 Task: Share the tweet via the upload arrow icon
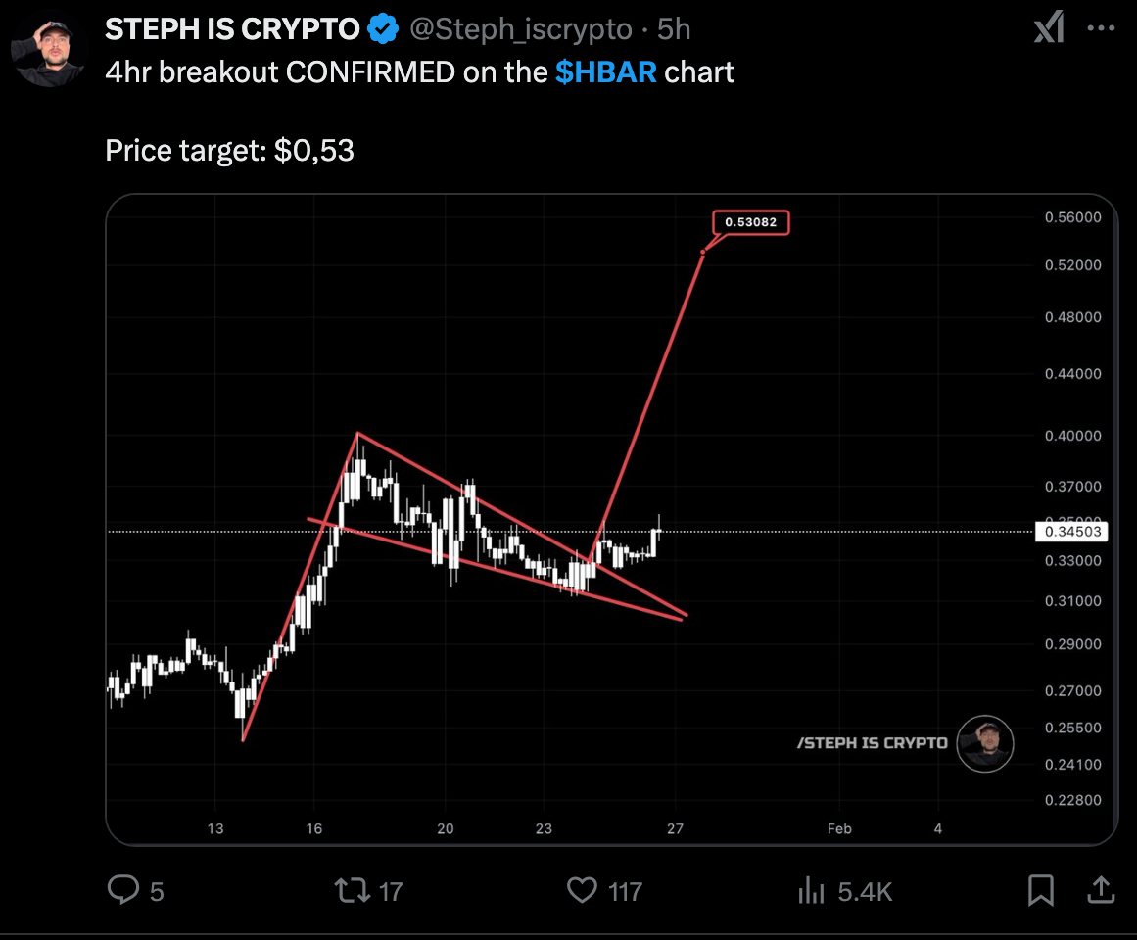1100,889
